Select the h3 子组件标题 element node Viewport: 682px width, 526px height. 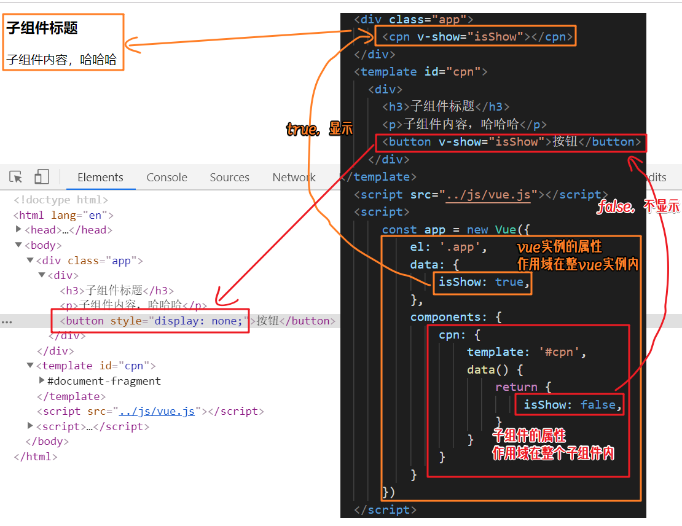[117, 291]
